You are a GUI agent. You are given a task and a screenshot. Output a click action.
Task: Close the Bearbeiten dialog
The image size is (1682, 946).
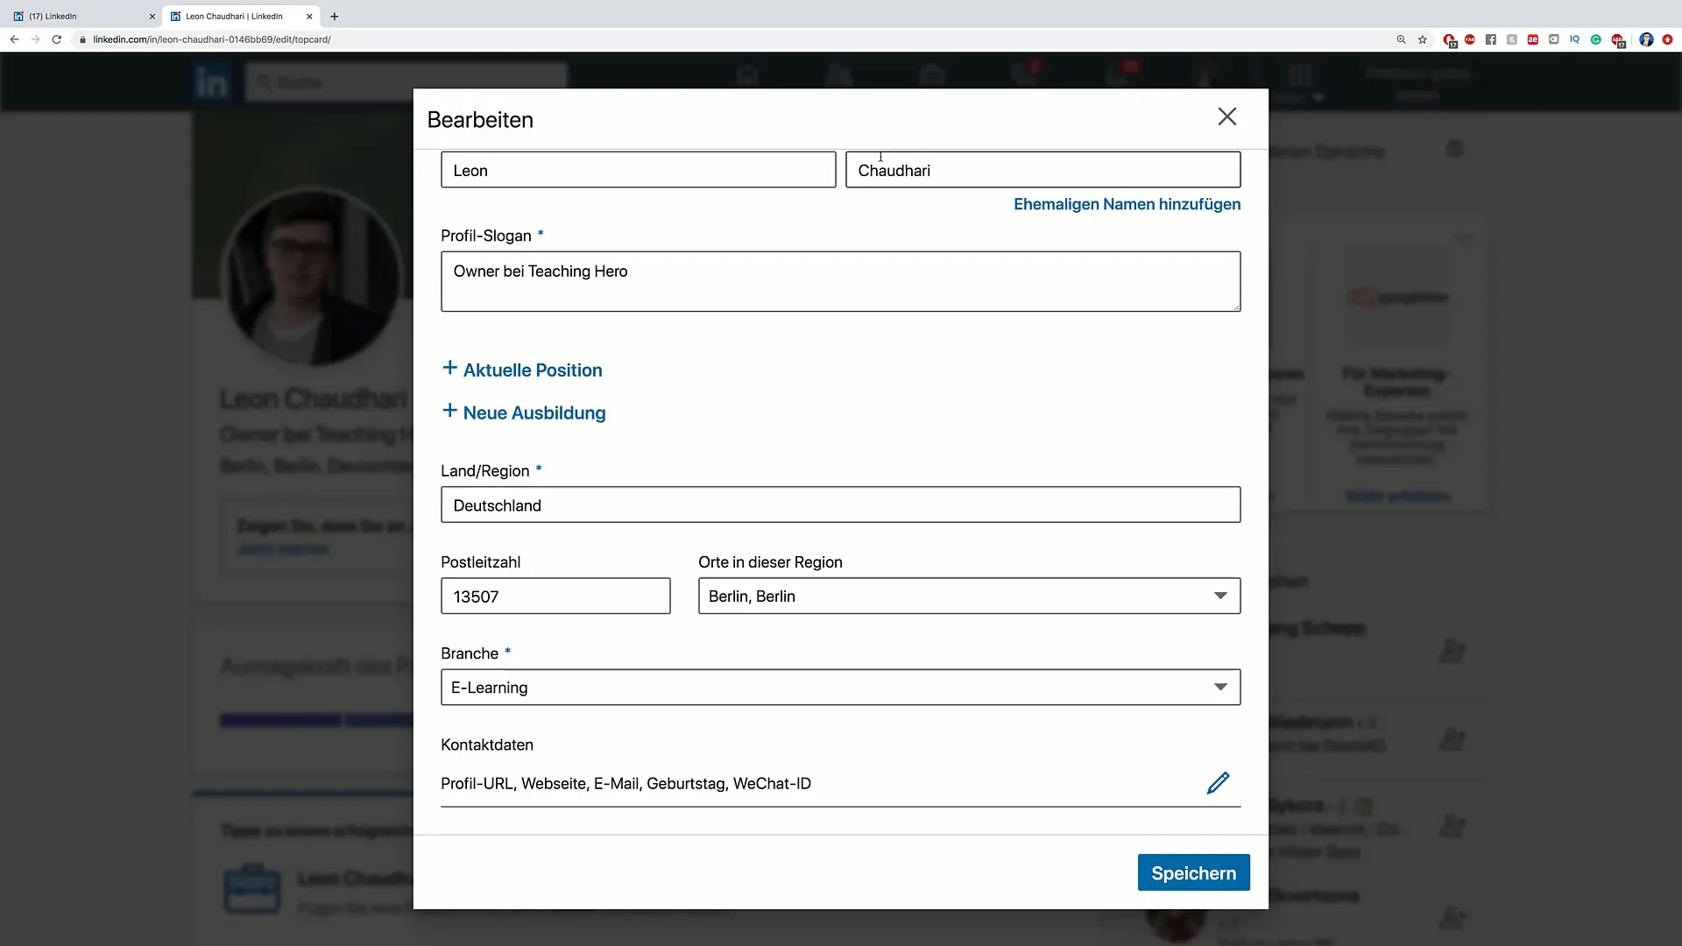click(1226, 116)
